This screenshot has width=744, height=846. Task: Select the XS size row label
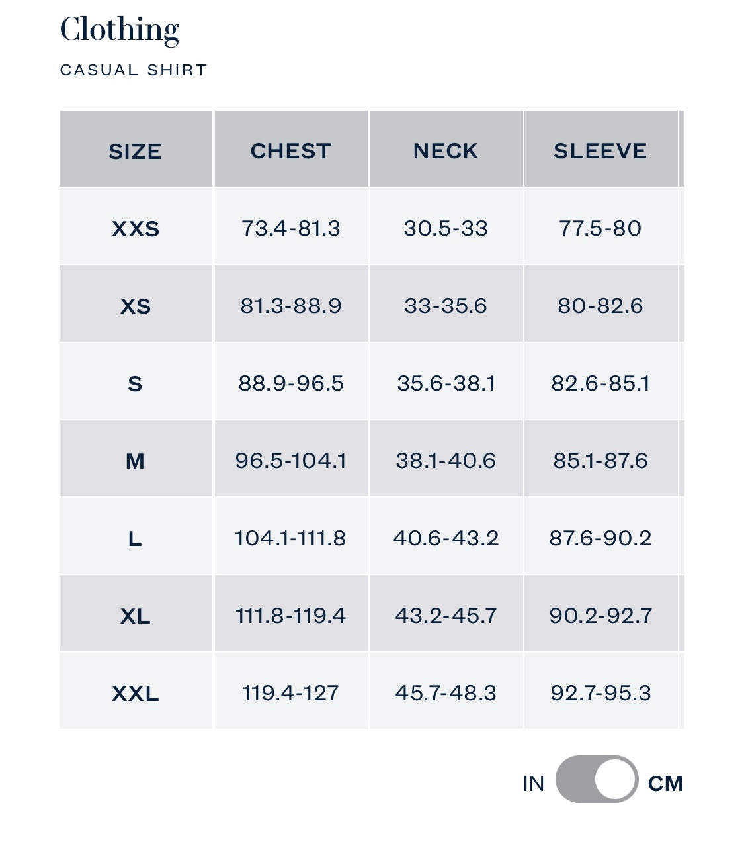(x=135, y=306)
